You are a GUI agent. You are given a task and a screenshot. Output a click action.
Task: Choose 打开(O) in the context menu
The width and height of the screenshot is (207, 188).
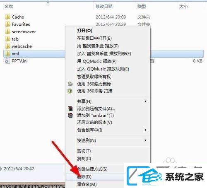tap(84, 31)
